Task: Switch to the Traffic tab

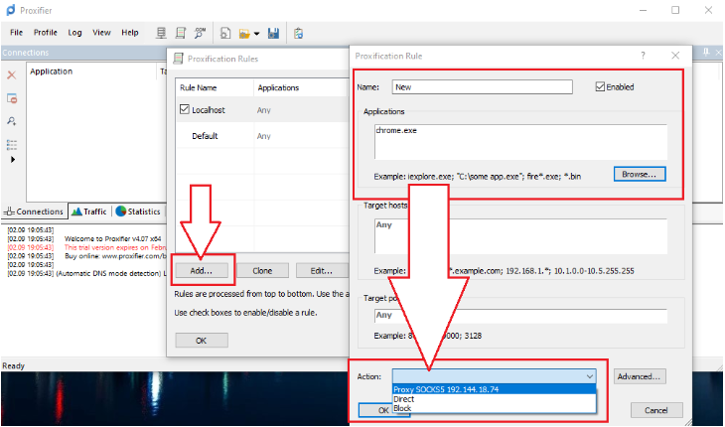Action: (x=89, y=212)
